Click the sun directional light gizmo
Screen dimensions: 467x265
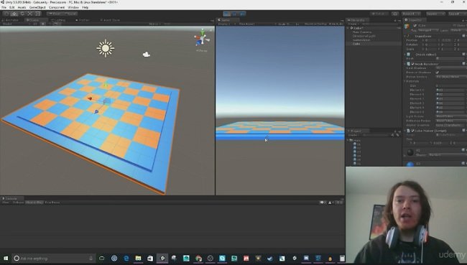[x=106, y=48]
